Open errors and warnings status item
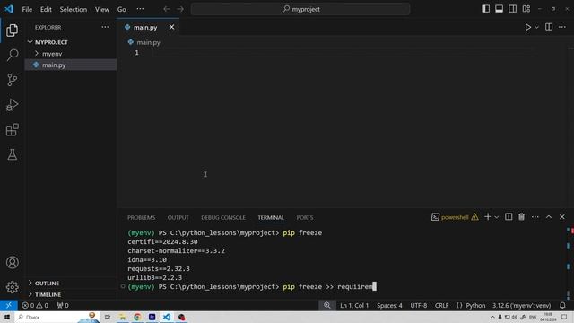 point(35,305)
